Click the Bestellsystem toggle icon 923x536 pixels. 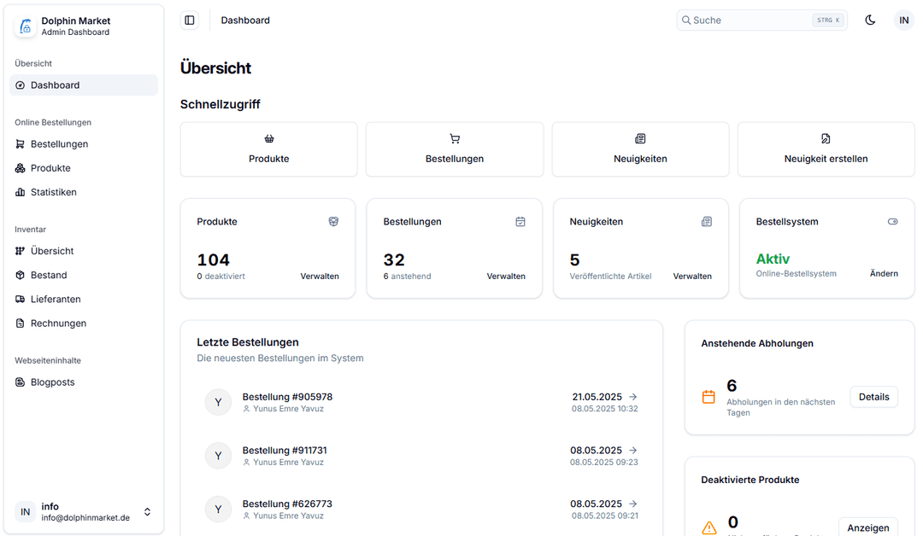(893, 222)
